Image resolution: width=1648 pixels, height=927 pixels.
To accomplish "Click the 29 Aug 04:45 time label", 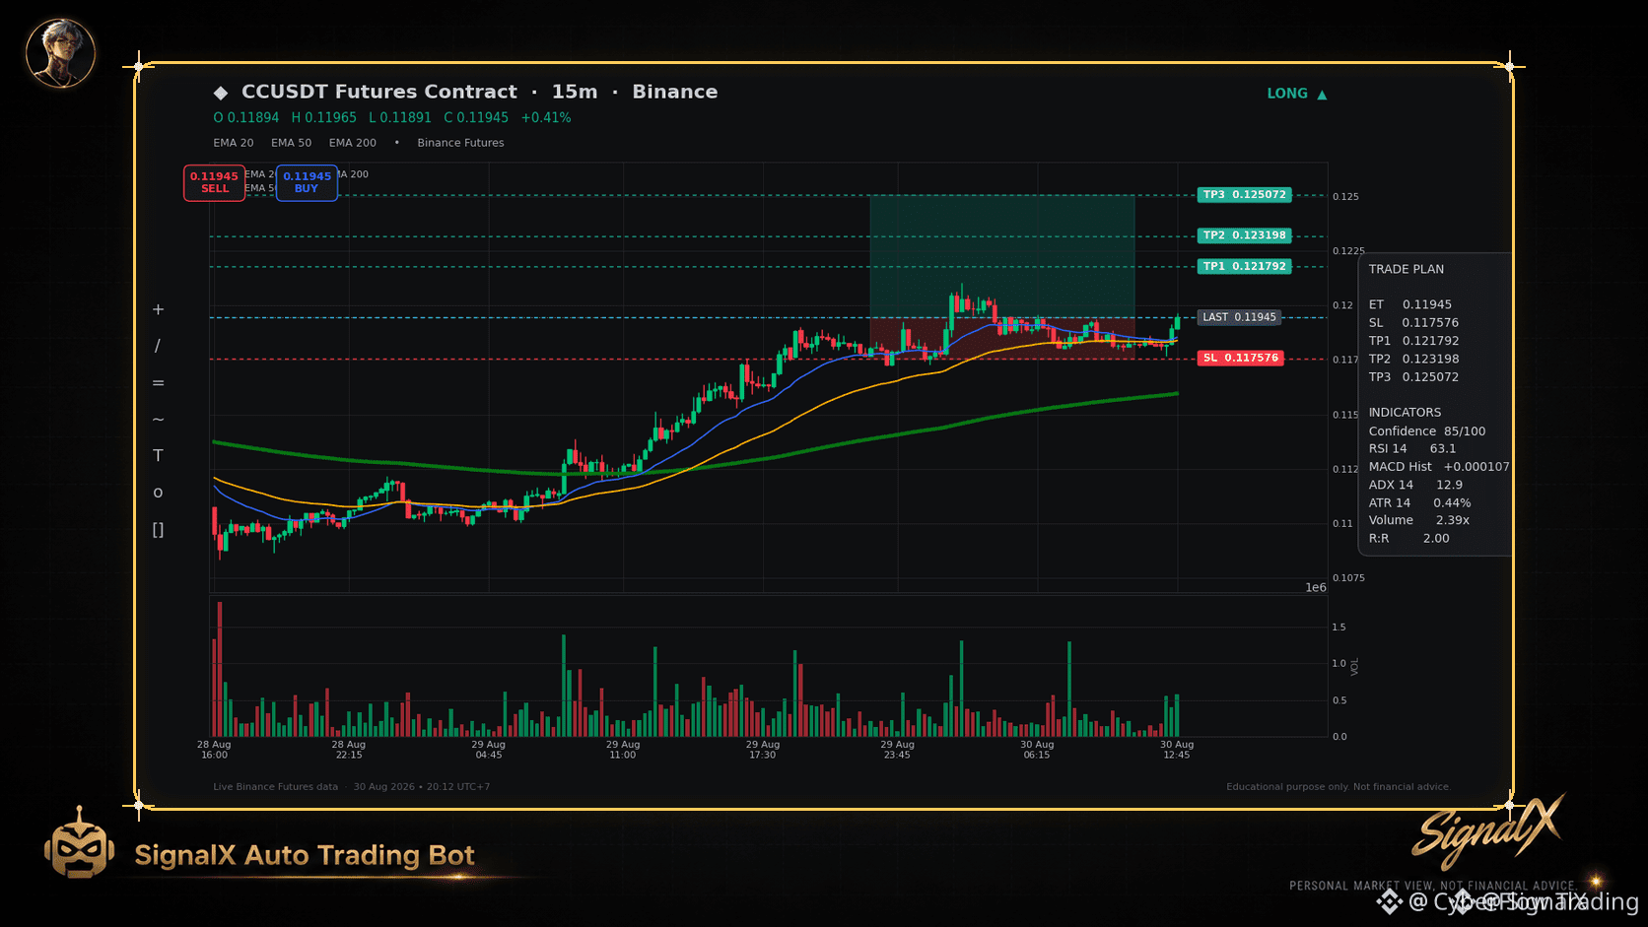I will click(x=489, y=750).
